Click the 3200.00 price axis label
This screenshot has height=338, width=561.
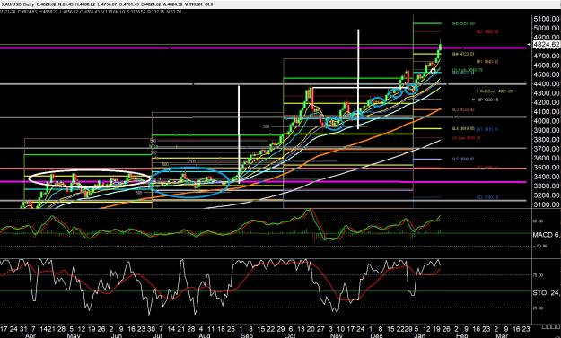point(546,195)
